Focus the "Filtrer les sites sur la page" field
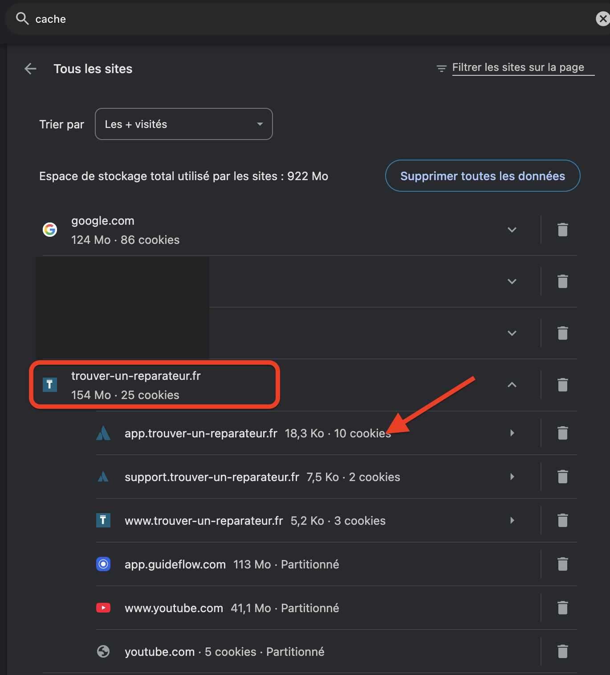 tap(523, 68)
